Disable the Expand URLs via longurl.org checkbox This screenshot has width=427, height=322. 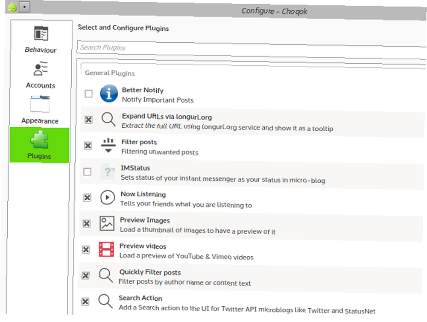88,120
